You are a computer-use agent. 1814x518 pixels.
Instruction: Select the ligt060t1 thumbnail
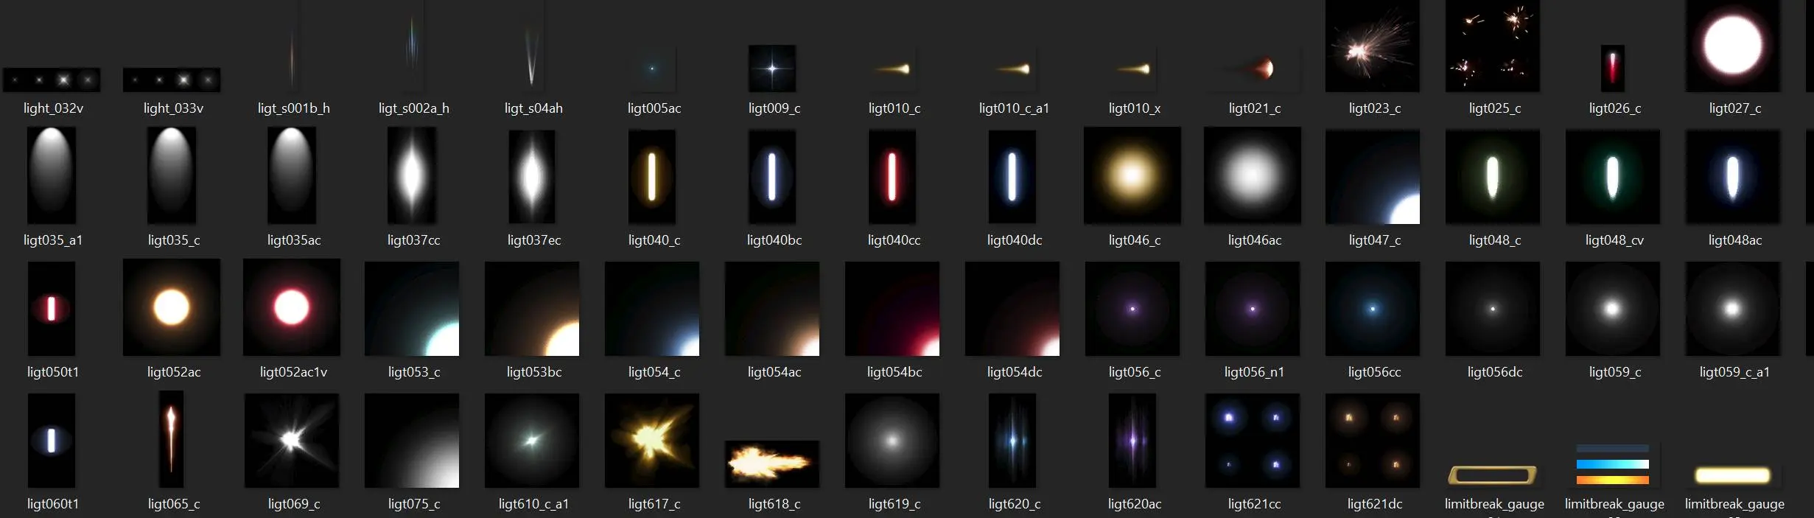[x=52, y=441]
